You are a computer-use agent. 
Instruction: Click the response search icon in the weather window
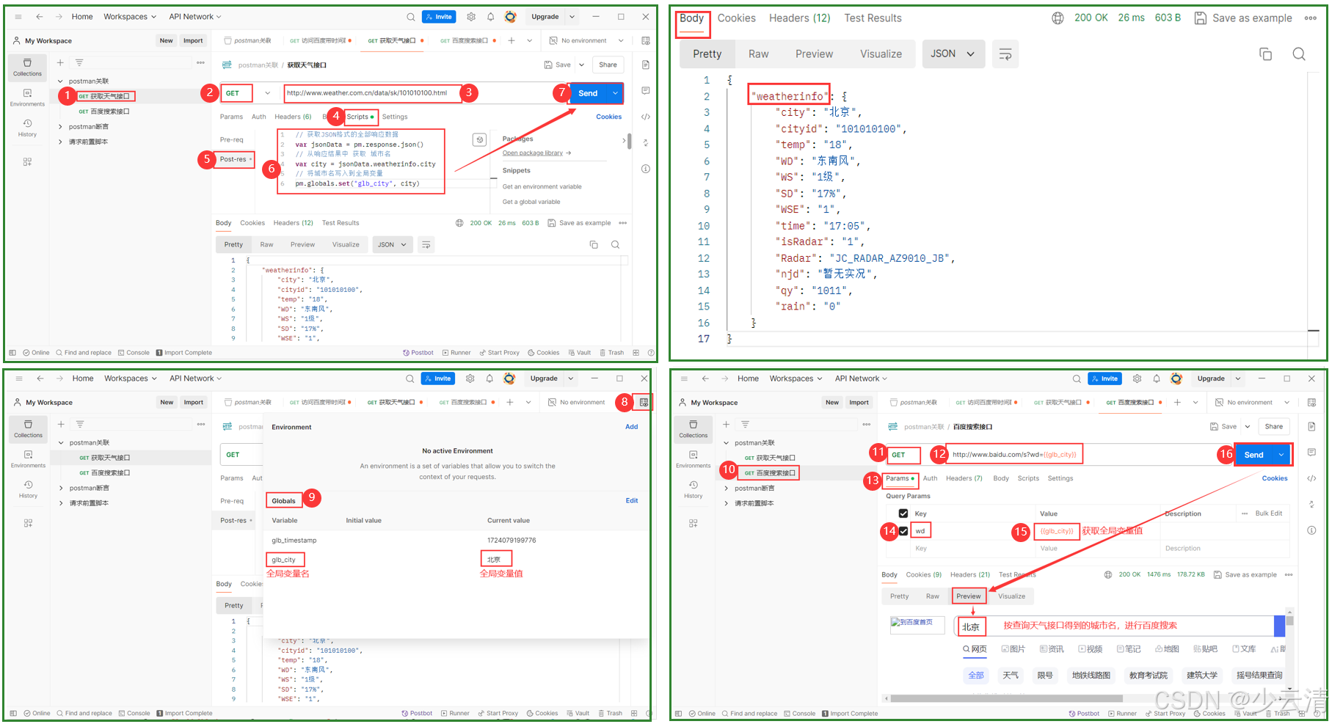point(616,245)
